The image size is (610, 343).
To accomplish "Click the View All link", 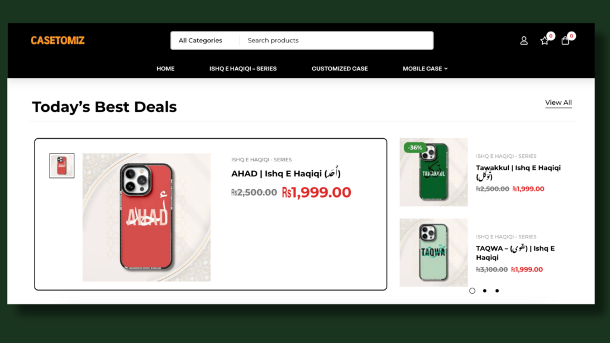I will pos(558,102).
